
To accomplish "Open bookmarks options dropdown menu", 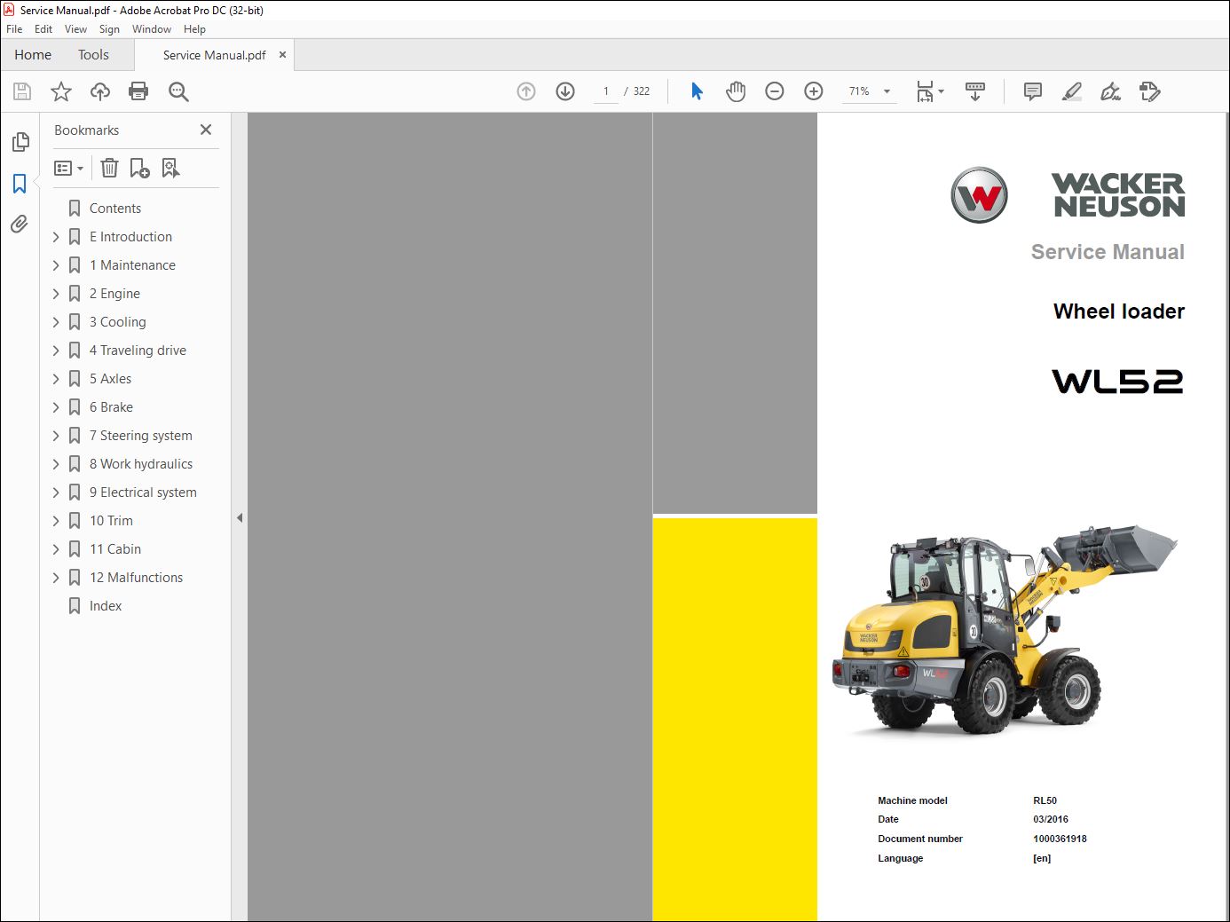I will [x=68, y=168].
